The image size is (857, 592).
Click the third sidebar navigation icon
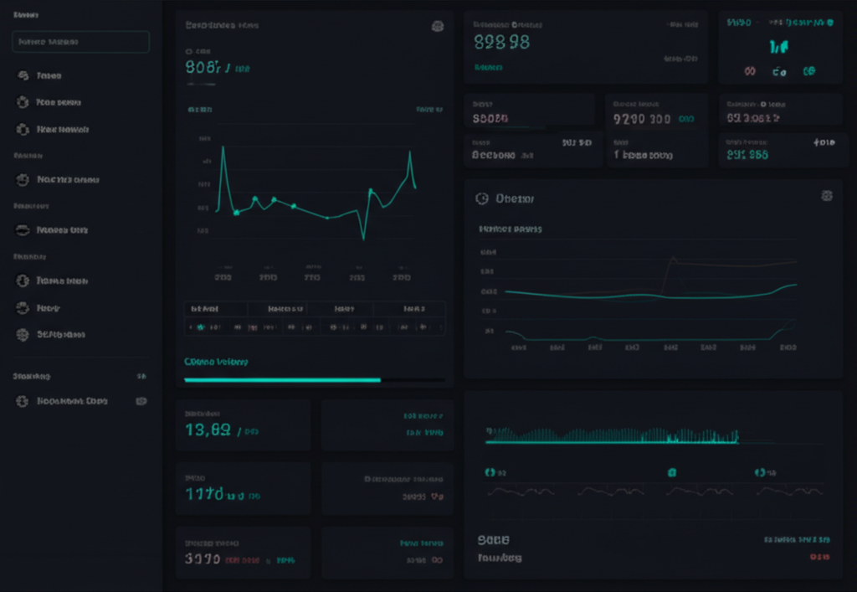tap(23, 130)
